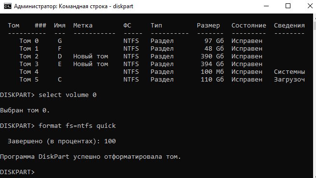Click the vertical scrollbar thumb
Image resolution: width=316 pixels, height=178 pixels.
pos(315,26)
